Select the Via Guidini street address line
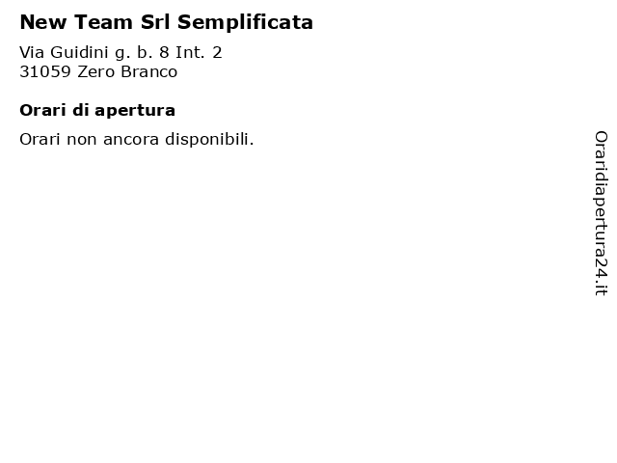This screenshot has width=617, height=463. point(121,52)
